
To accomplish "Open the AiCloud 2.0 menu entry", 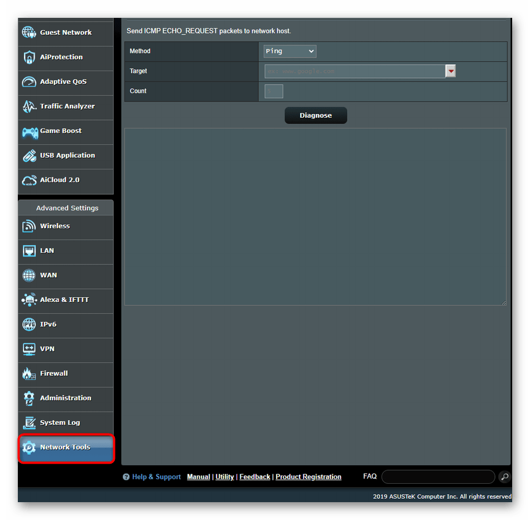I will pyautogui.click(x=66, y=181).
